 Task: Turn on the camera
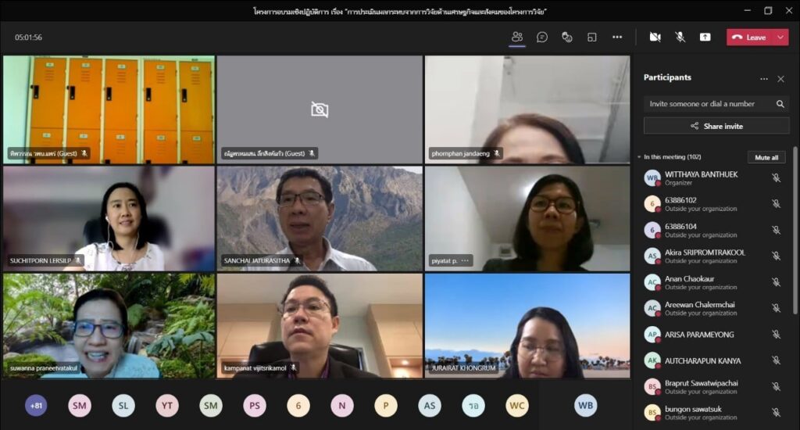[x=655, y=37]
